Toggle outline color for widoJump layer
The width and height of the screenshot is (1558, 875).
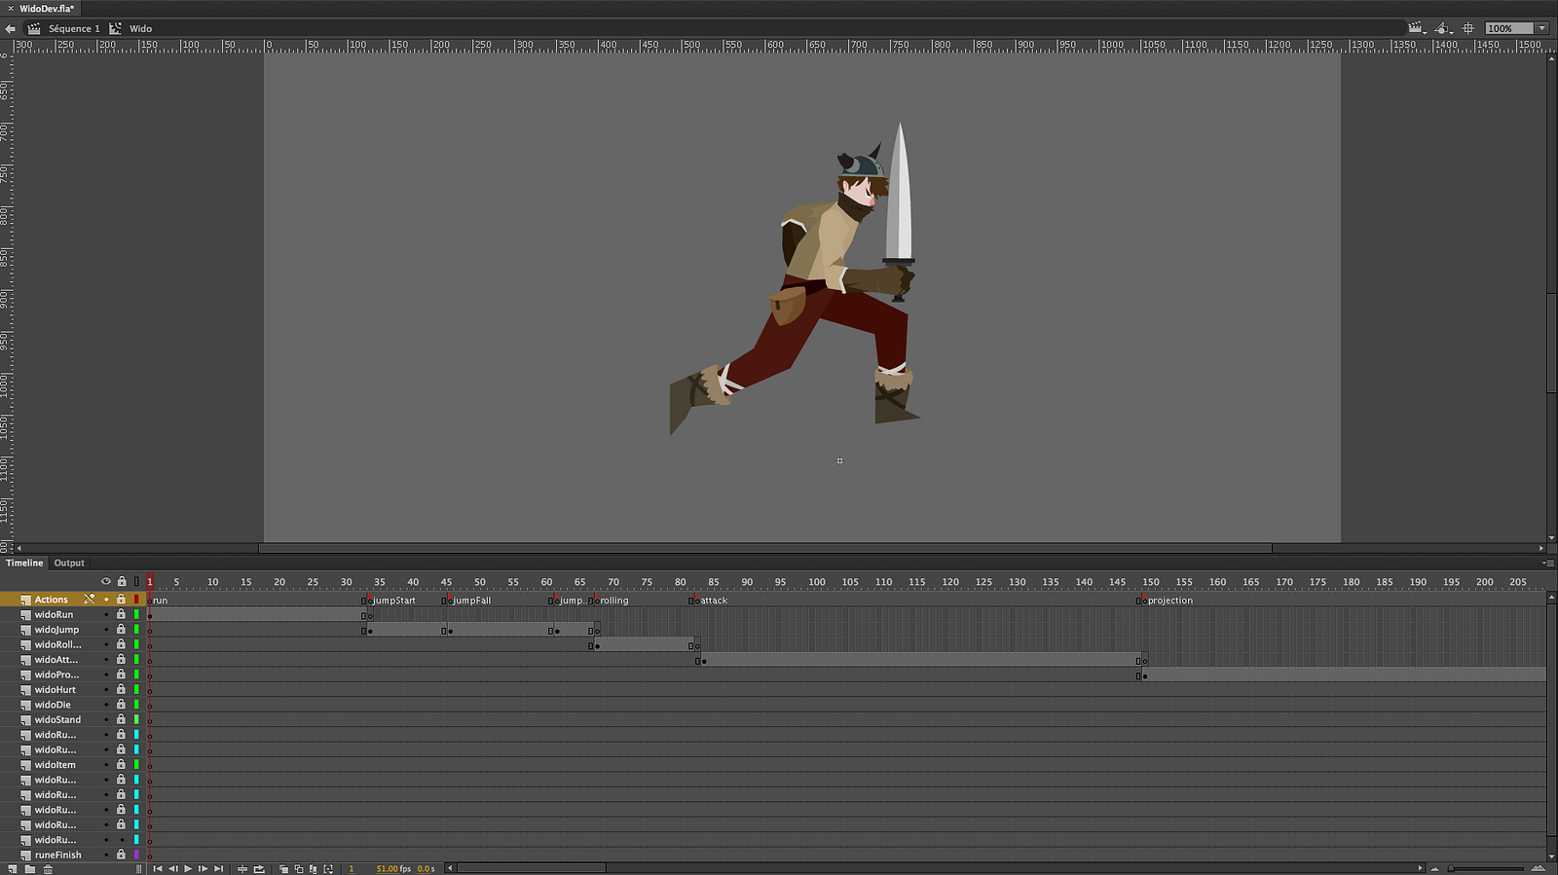pyautogui.click(x=136, y=630)
